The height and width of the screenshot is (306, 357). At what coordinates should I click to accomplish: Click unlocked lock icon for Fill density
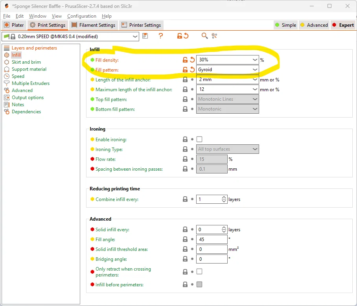tap(185, 60)
